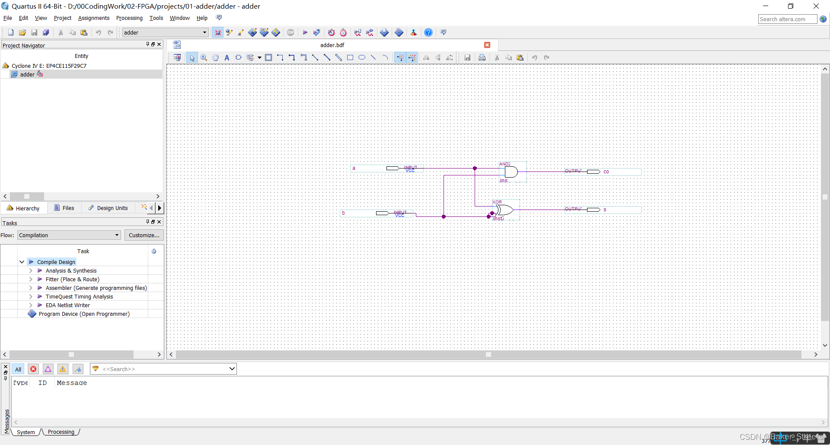Open the TimeQuest Timing Analyzer clock icon
The image size is (830, 445).
coord(343,32)
